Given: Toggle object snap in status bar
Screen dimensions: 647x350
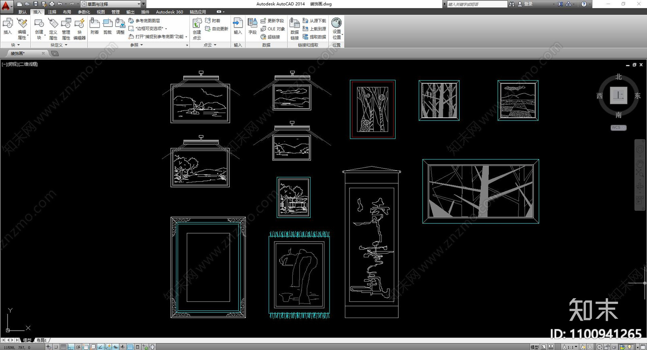Looking at the screenshot, I should point(86,347).
